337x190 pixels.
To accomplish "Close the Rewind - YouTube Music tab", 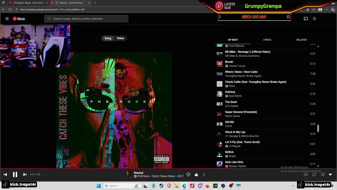I will pos(89,3).
